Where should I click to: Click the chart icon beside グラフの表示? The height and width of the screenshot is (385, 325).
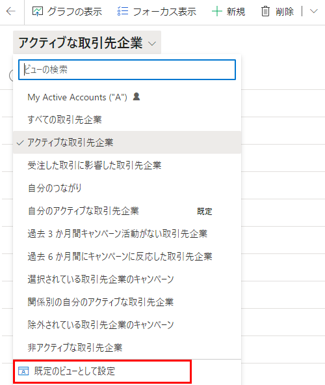point(38,11)
